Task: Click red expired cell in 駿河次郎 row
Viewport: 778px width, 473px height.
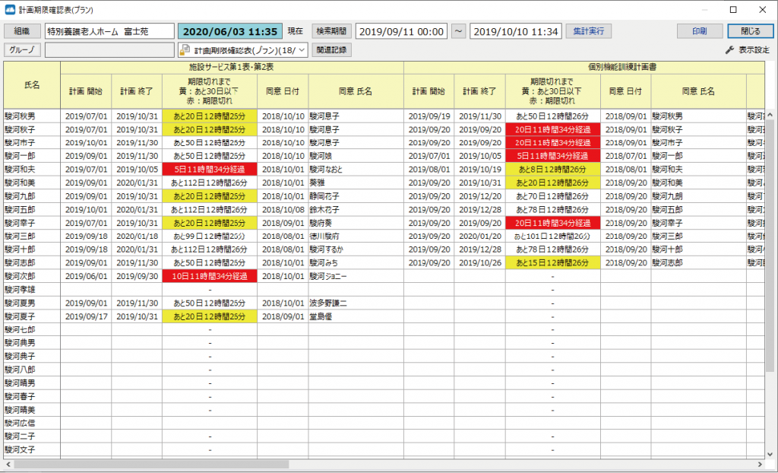Action: tap(209, 276)
